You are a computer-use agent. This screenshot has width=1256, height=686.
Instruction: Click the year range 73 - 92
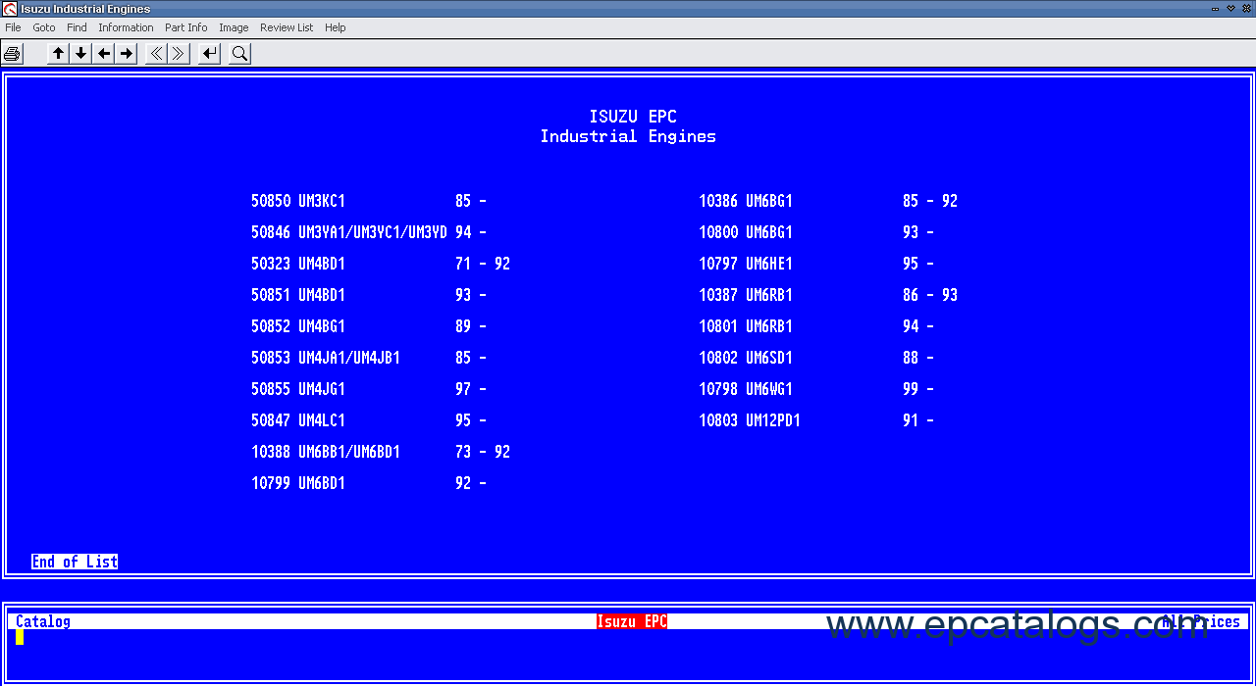483,452
